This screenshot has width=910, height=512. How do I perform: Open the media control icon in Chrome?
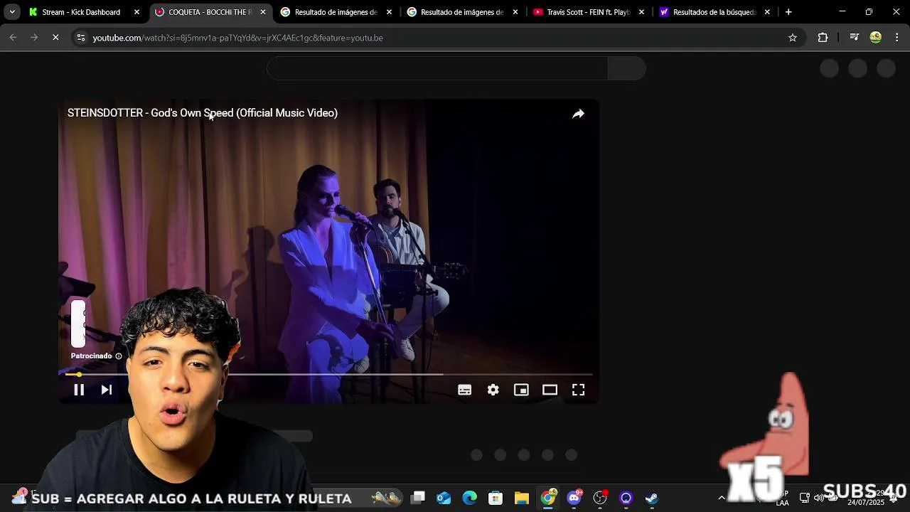point(855,38)
